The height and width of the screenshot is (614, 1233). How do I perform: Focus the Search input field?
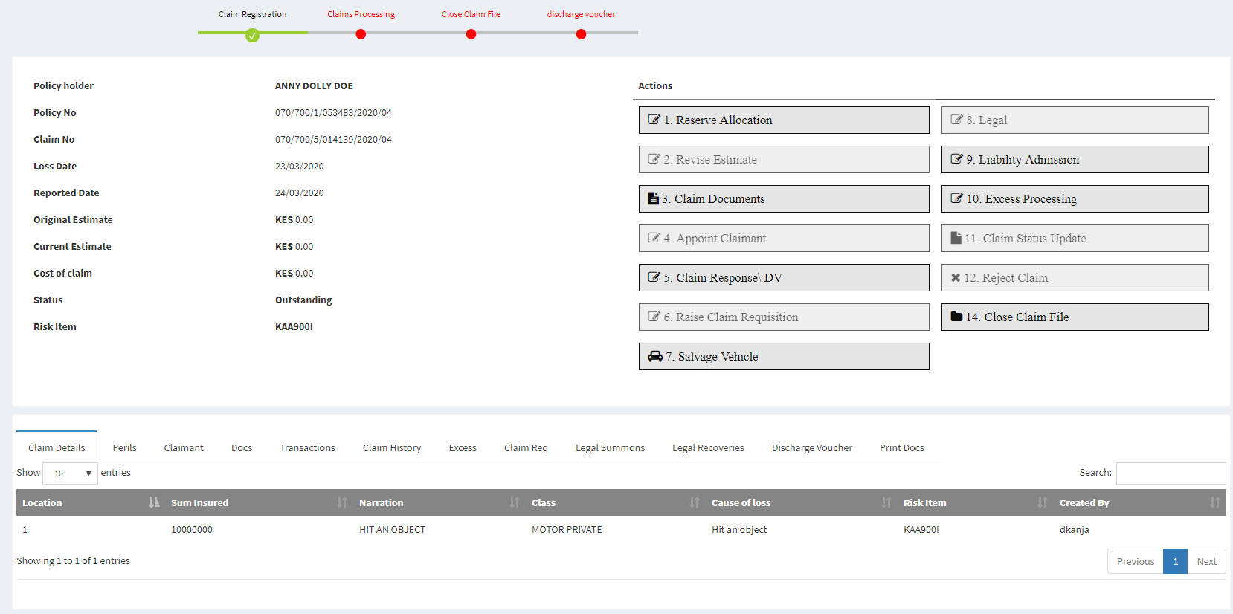pos(1171,473)
